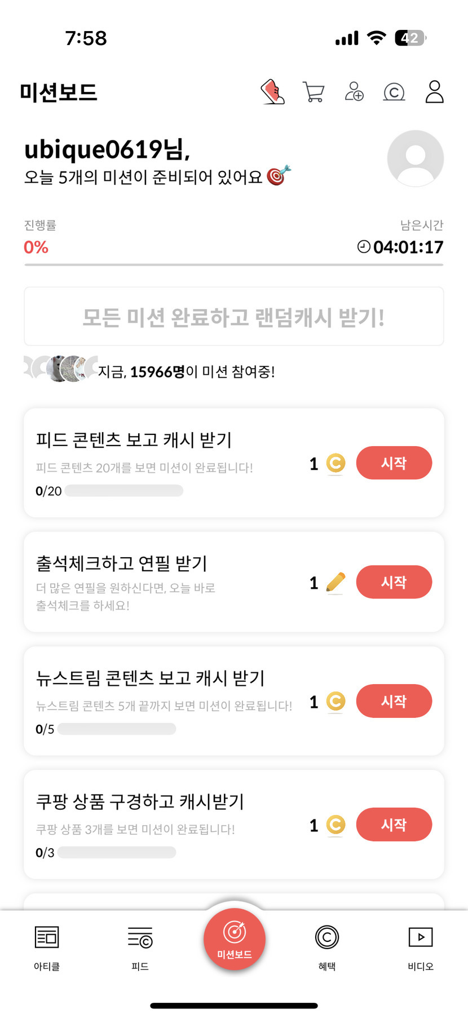Start the Newstream content mission
The height and width of the screenshot is (1018, 468).
coord(394,701)
